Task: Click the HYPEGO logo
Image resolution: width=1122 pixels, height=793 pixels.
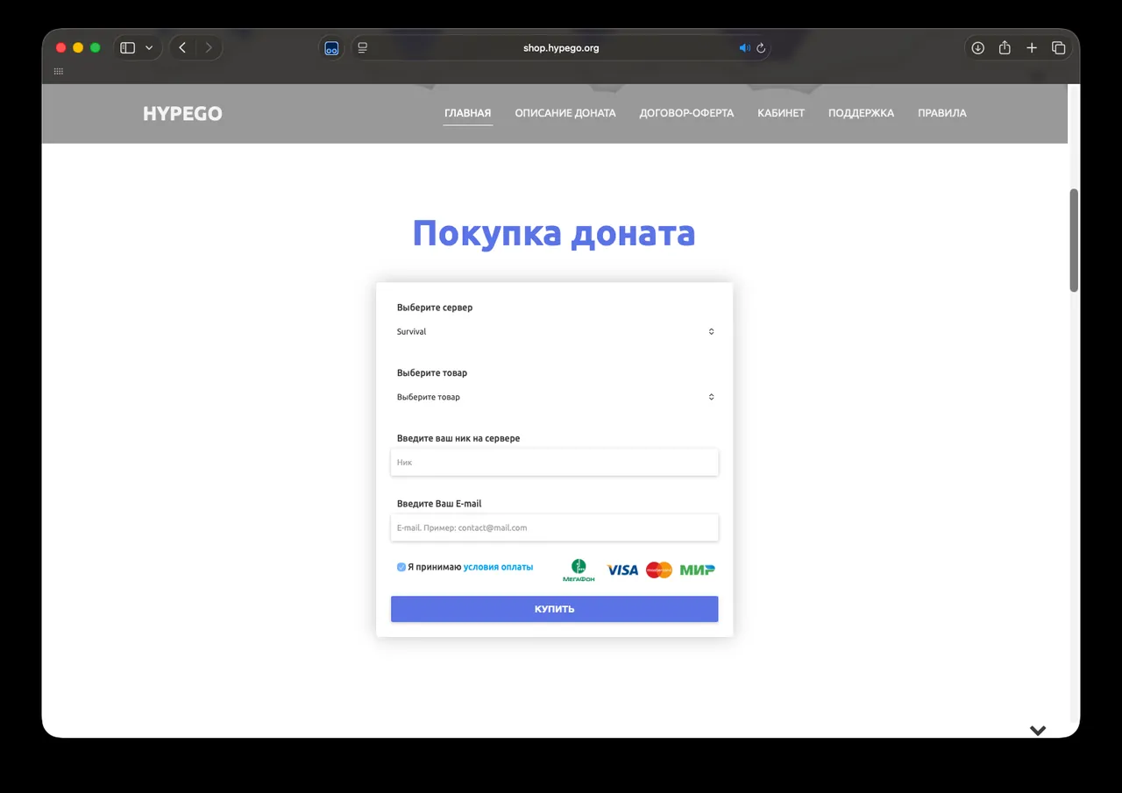Action: pos(182,114)
